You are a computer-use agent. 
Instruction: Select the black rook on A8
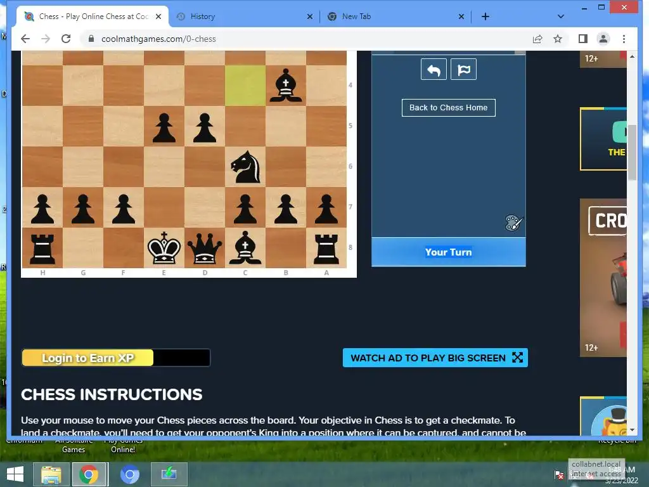pos(326,248)
